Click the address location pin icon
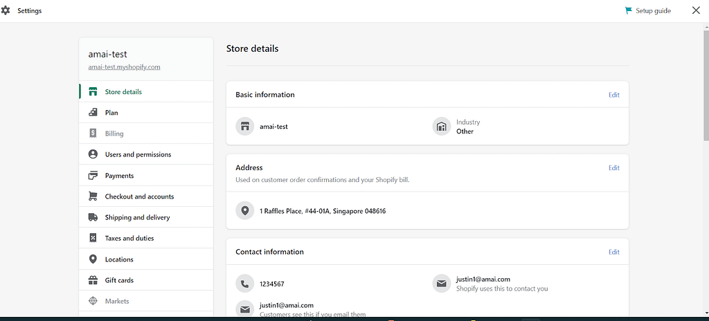This screenshot has width=709, height=321. [x=245, y=211]
